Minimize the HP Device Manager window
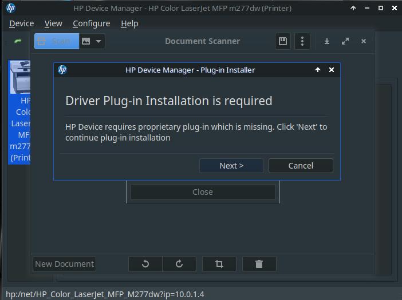The width and height of the screenshot is (402, 300). click(x=367, y=8)
